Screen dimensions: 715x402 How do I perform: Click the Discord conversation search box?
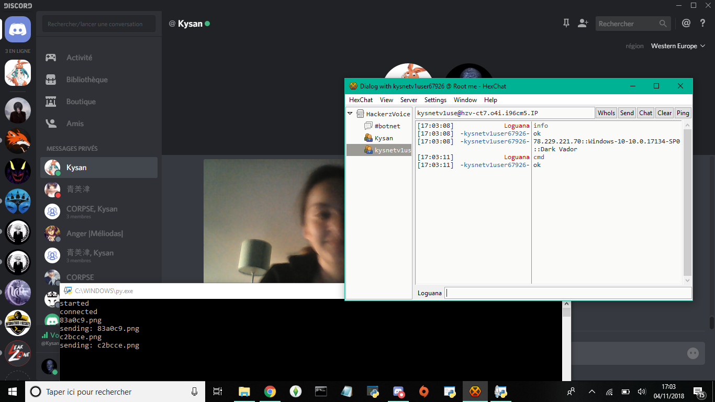click(x=99, y=24)
